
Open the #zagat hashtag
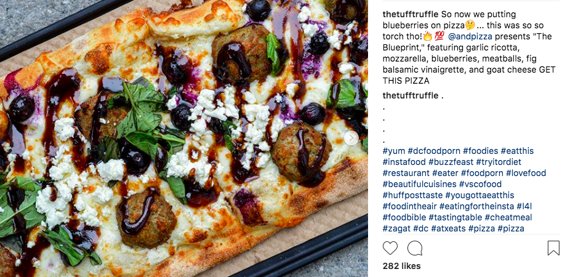click(x=396, y=229)
